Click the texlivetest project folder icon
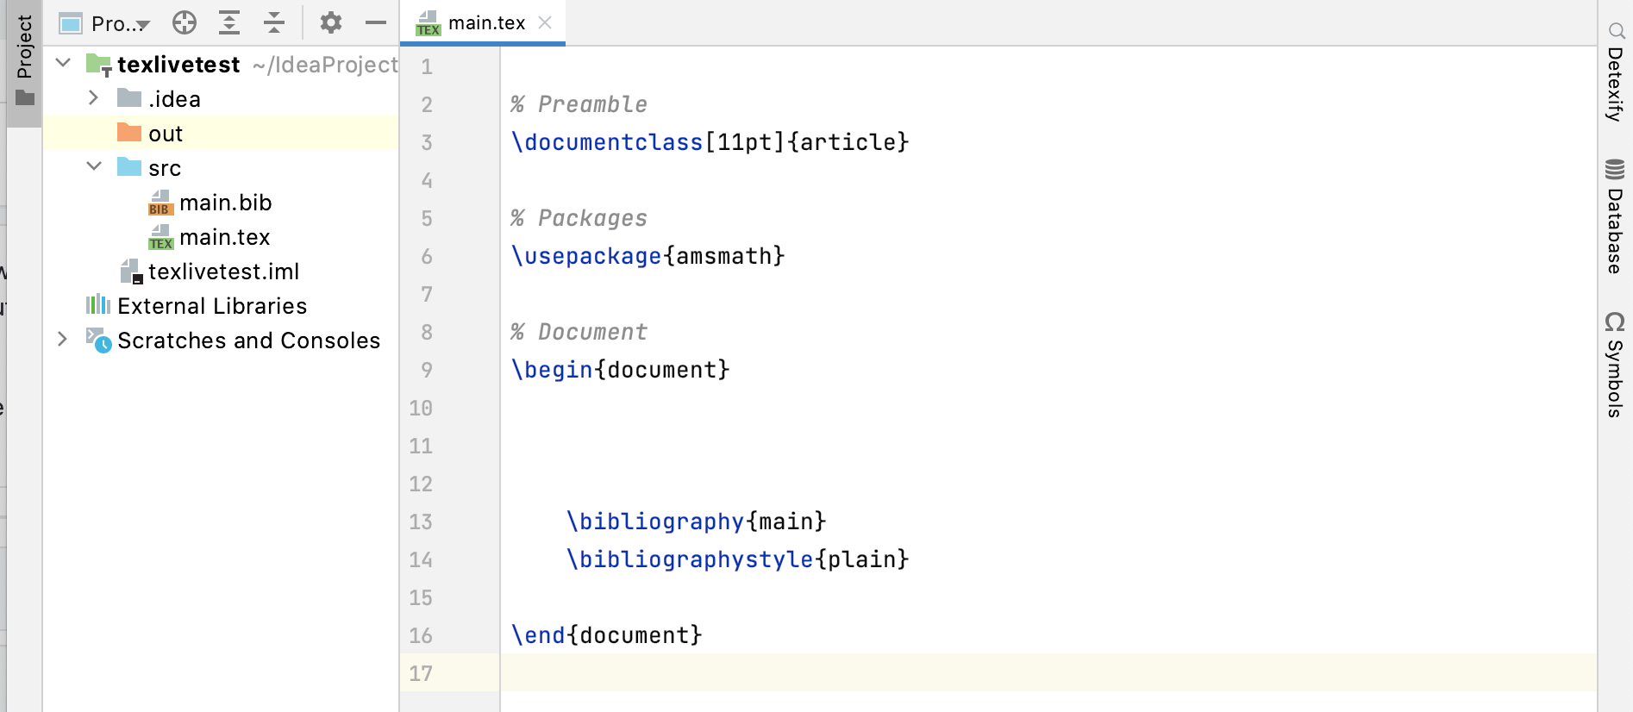Image resolution: width=1633 pixels, height=712 pixels. coord(98,65)
